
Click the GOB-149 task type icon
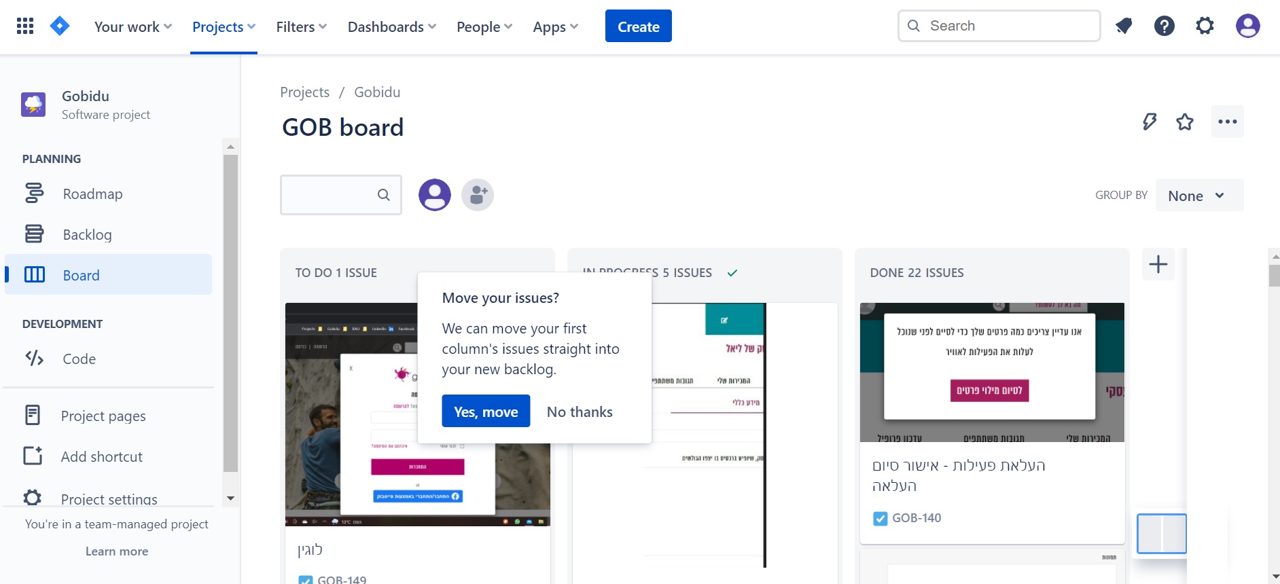306,580
